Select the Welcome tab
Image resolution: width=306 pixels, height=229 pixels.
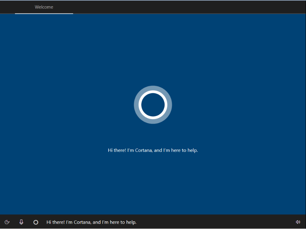(44, 7)
